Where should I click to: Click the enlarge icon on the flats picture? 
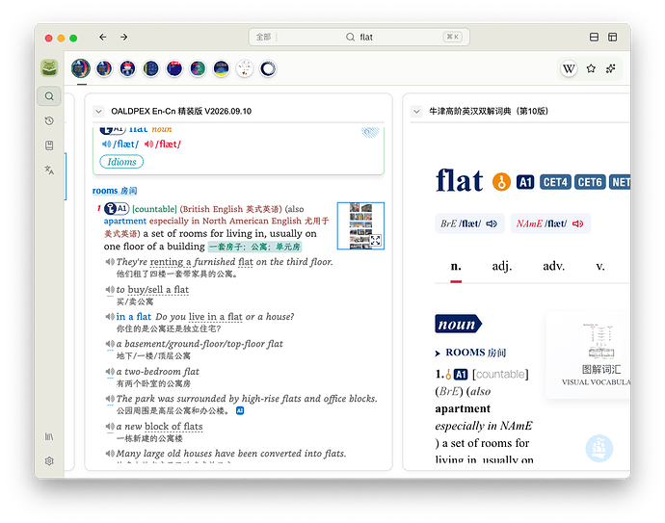click(376, 240)
